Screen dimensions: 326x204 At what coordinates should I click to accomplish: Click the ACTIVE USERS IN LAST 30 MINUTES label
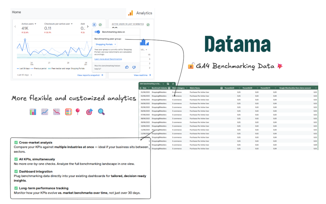(x=128, y=24)
